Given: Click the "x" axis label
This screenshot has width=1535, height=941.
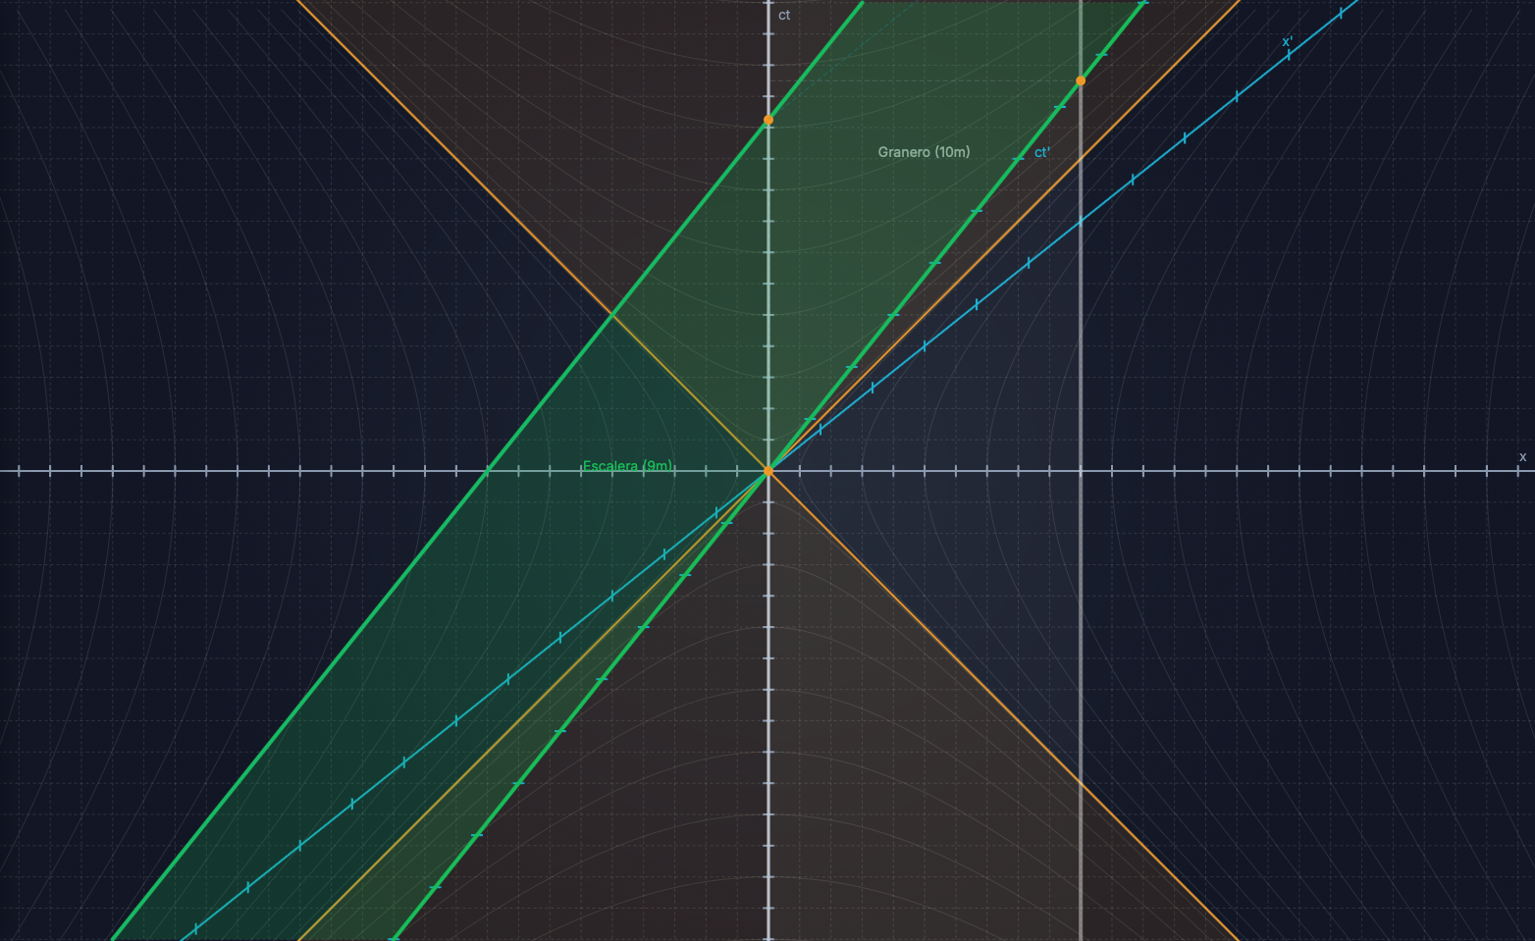Looking at the screenshot, I should click(x=1523, y=456).
